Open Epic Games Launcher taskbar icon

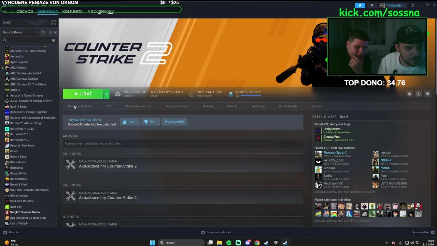tap(276, 243)
